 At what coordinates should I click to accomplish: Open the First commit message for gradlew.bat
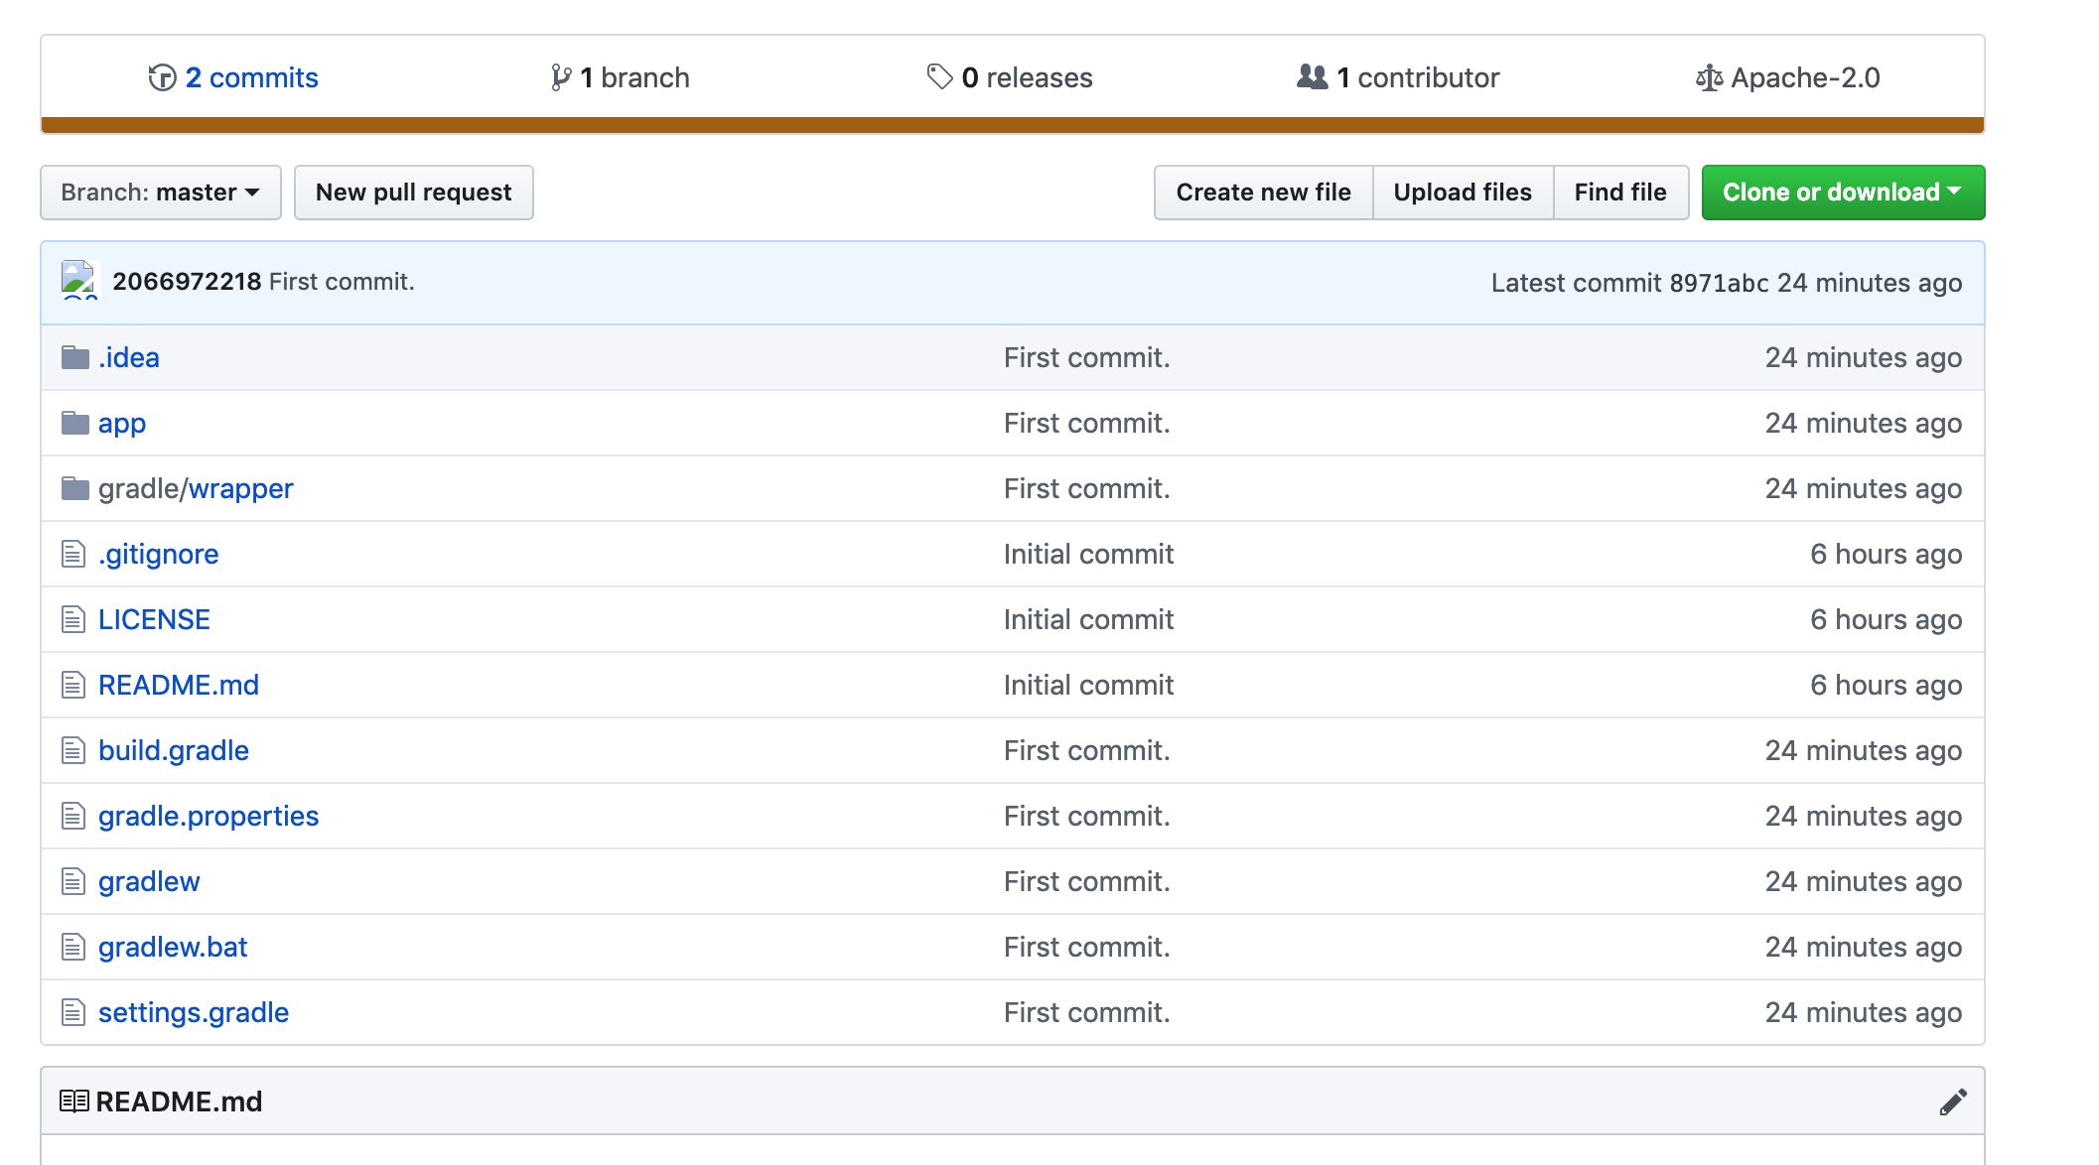click(1086, 947)
